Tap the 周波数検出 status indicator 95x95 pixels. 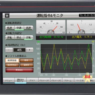12,65
